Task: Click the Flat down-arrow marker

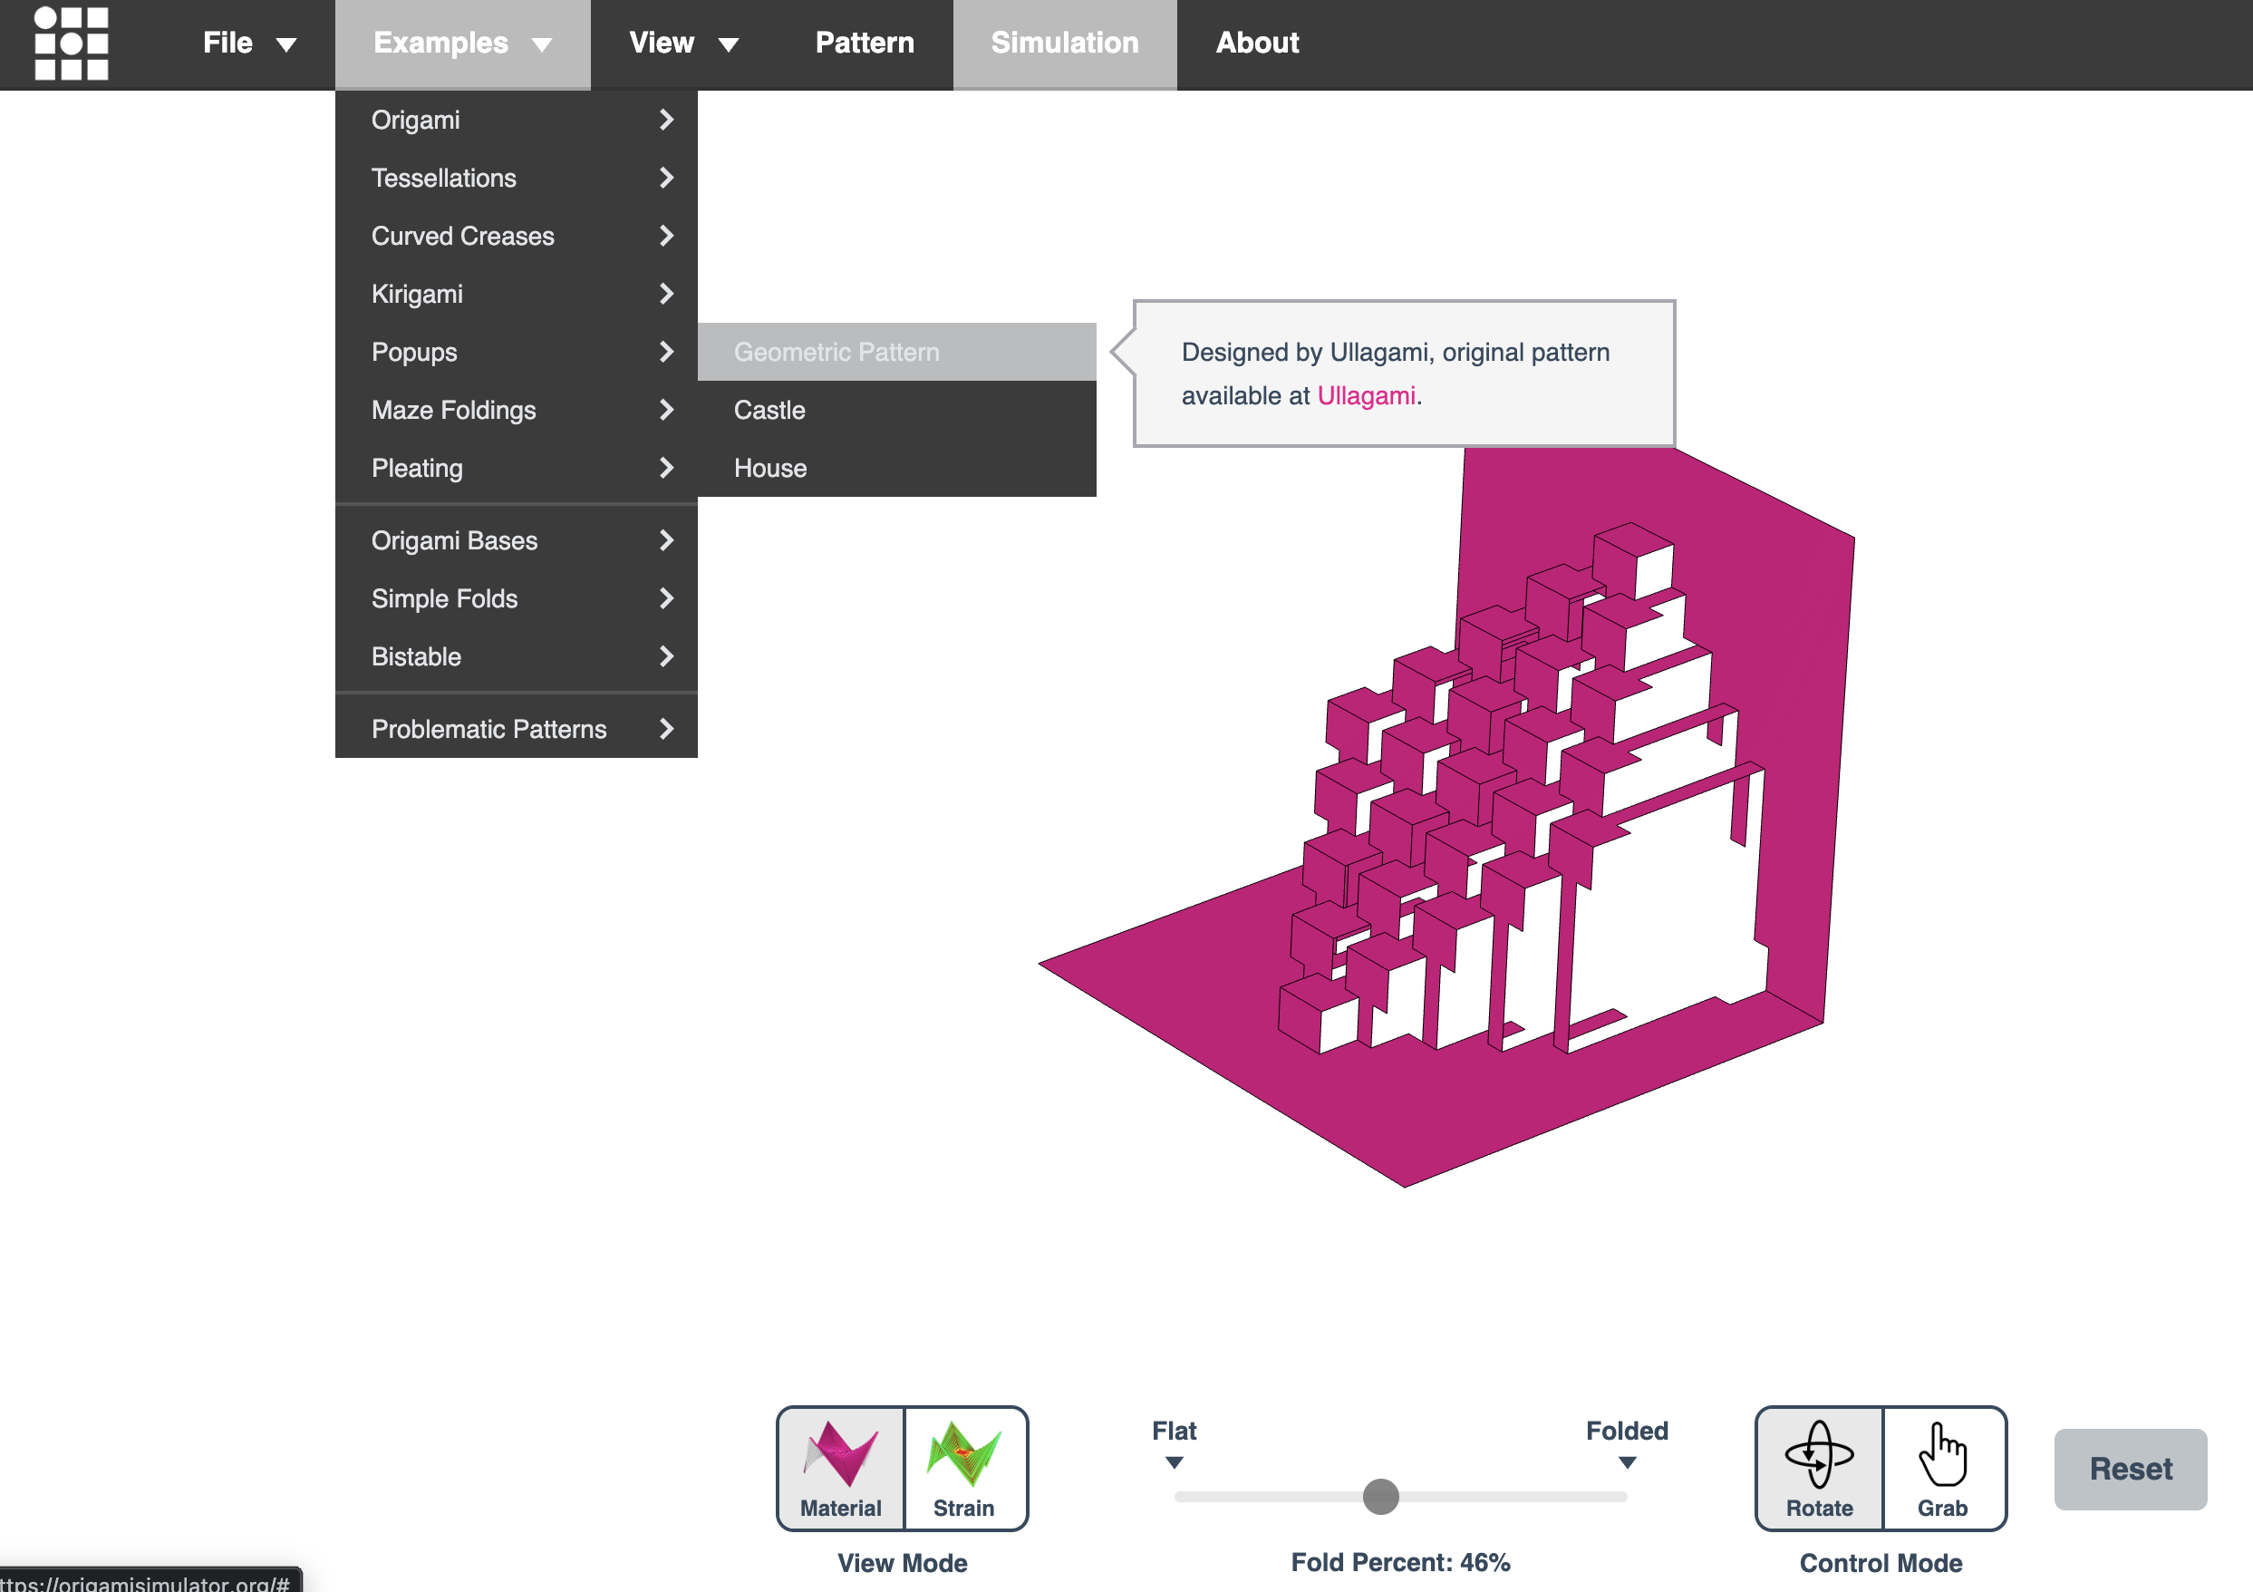Action: tap(1174, 1462)
